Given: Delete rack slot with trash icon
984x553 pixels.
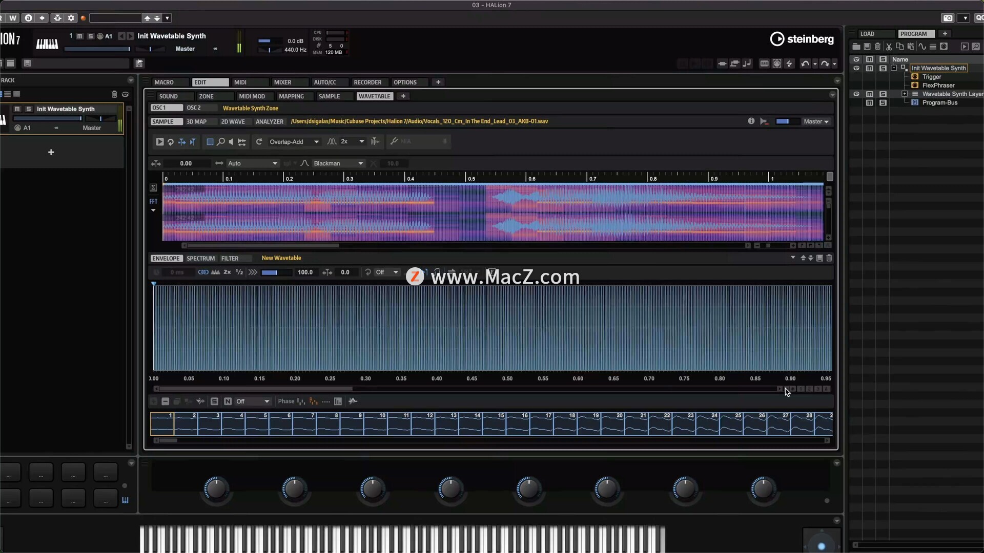Looking at the screenshot, I should [x=114, y=94].
